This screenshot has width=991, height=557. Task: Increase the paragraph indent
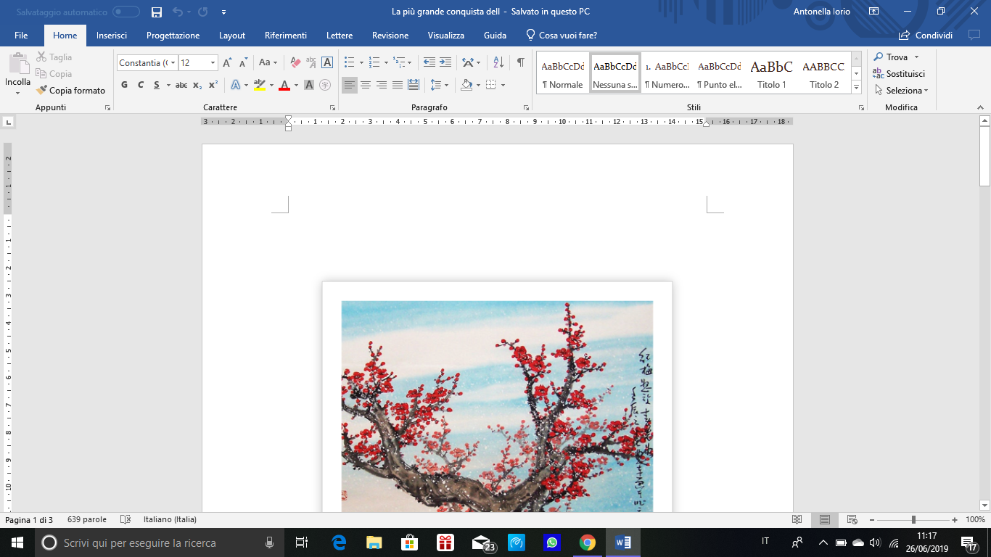(445, 63)
